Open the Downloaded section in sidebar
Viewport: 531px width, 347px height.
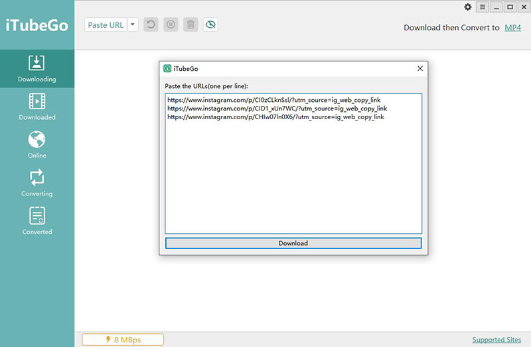click(37, 107)
